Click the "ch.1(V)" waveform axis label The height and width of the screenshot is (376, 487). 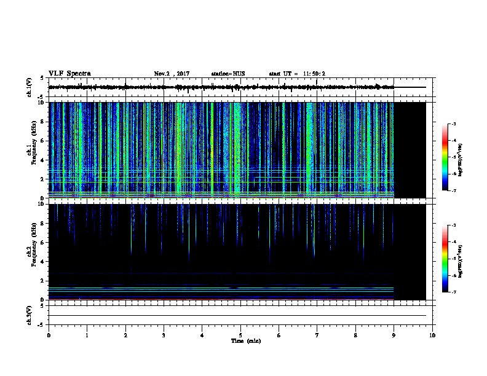point(30,87)
